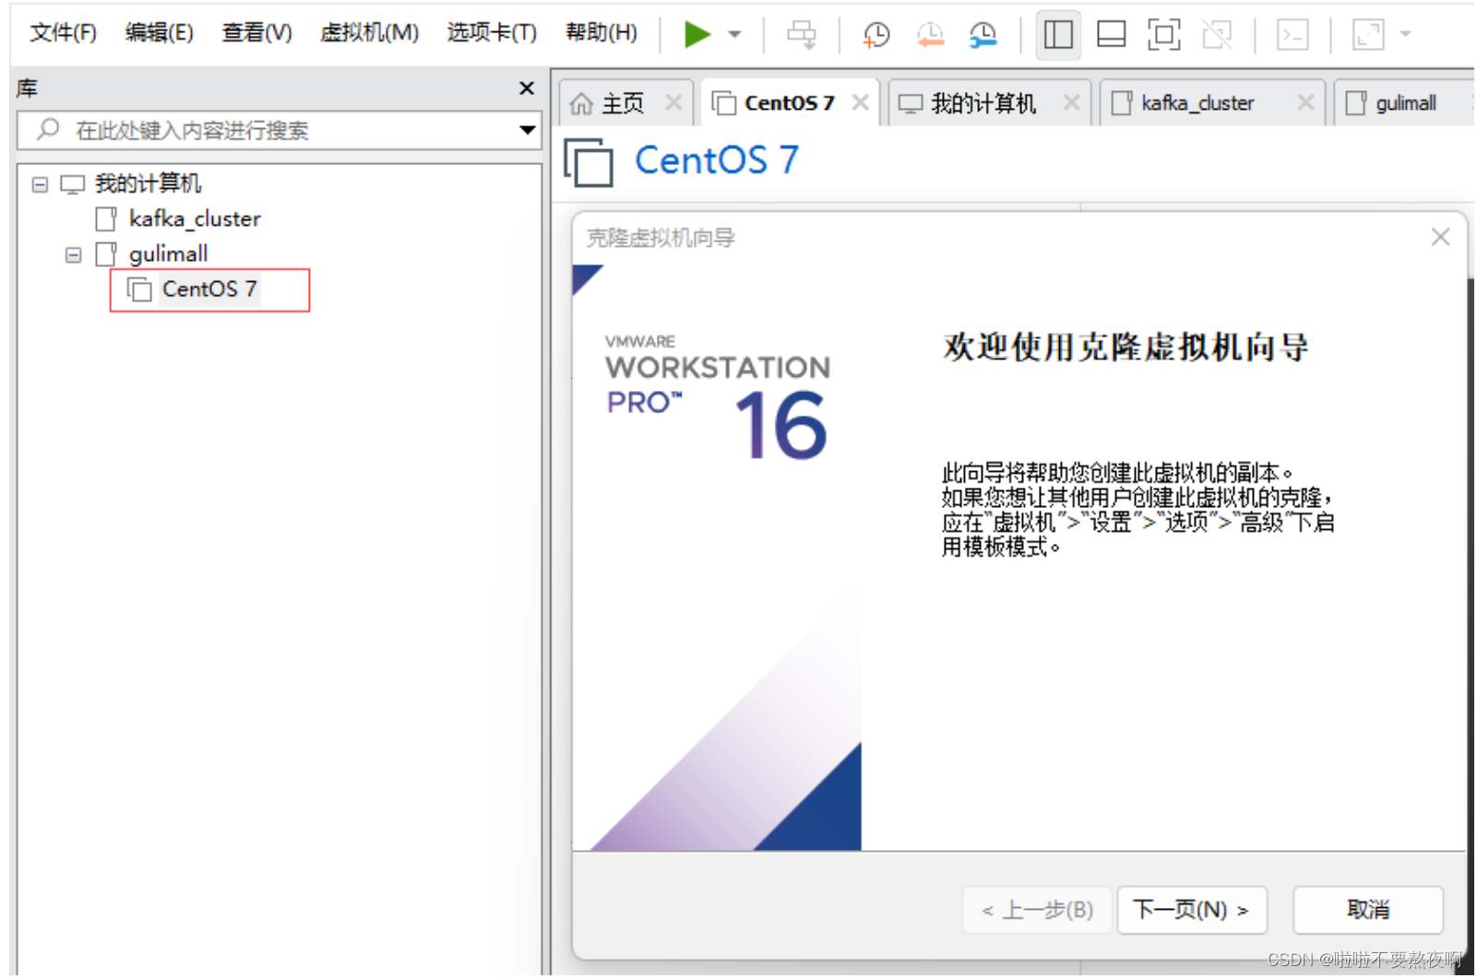Image resolution: width=1477 pixels, height=978 pixels.
Task: Click the Unity mode toolbar icon
Action: [x=1217, y=35]
